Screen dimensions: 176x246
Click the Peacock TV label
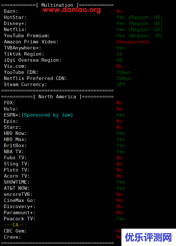(x=20, y=219)
